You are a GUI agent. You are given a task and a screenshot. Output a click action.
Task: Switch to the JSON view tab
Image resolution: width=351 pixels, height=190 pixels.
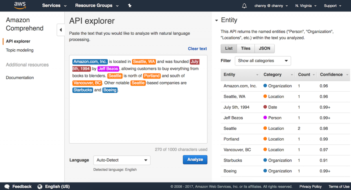click(x=264, y=48)
